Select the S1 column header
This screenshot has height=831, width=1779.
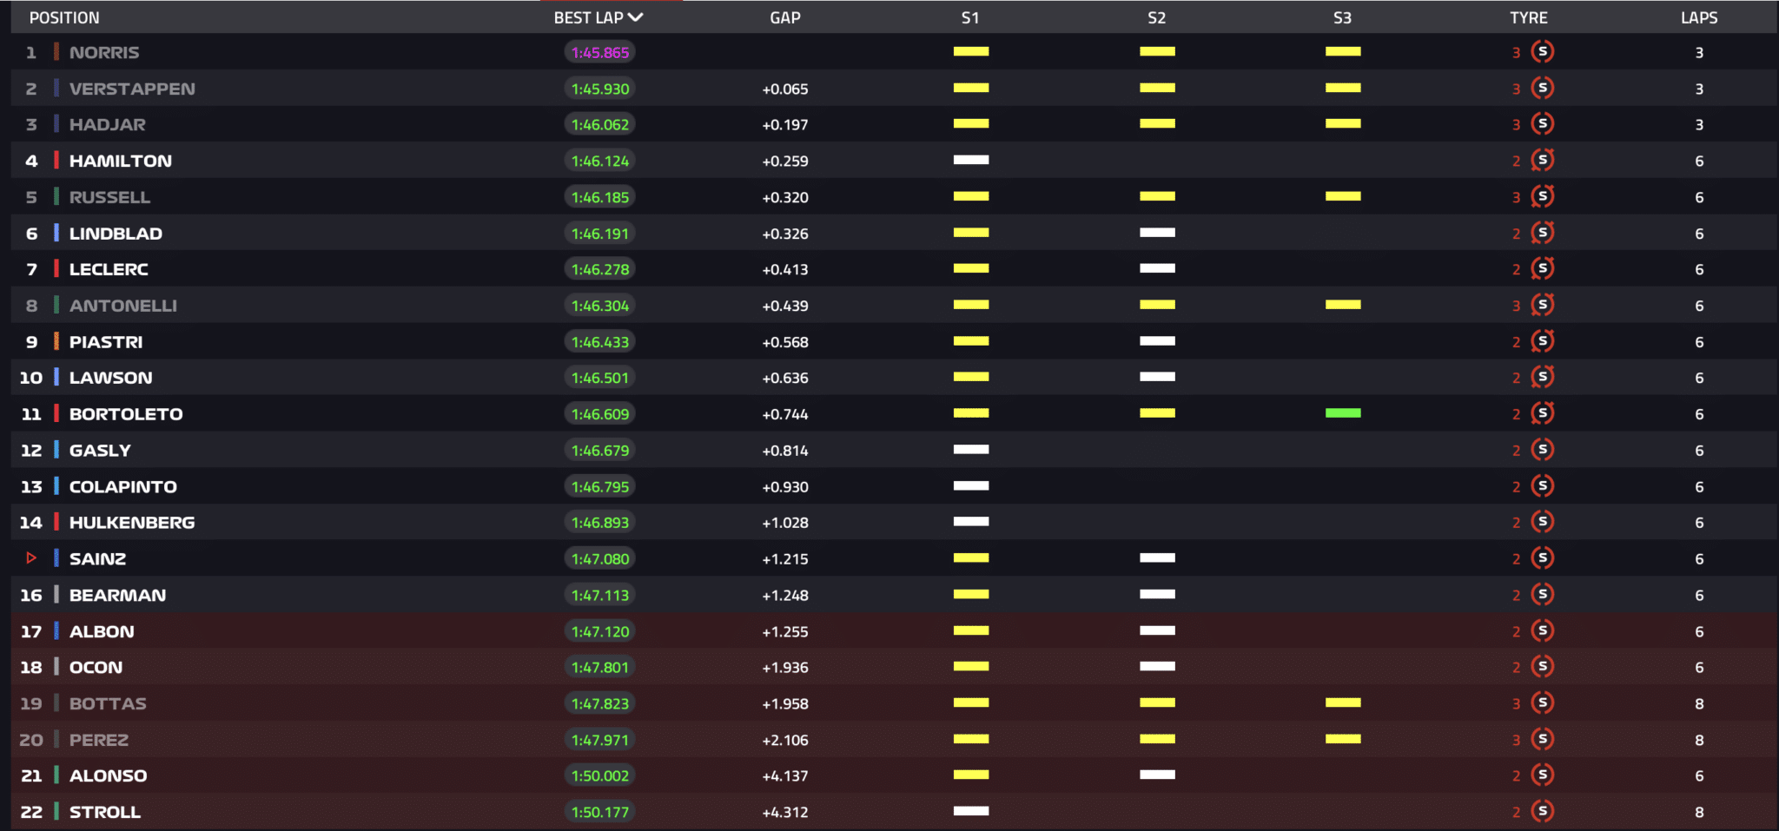click(970, 17)
